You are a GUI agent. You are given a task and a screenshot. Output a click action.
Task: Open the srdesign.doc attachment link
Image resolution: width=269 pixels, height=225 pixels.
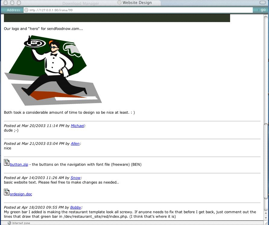tap(21, 194)
